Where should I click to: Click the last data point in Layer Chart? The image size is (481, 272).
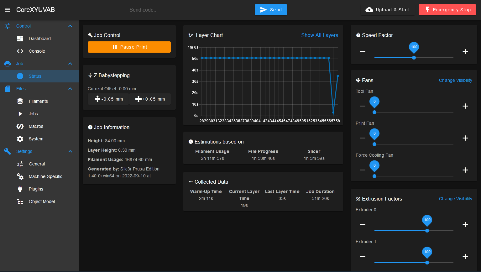pyautogui.click(x=338, y=76)
